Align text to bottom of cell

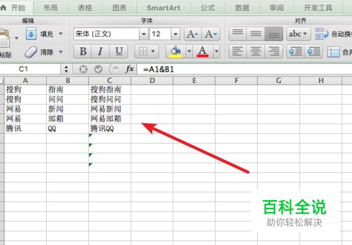tap(274, 34)
